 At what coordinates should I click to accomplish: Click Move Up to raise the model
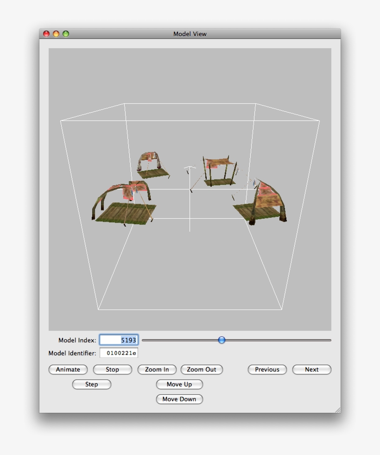(179, 384)
